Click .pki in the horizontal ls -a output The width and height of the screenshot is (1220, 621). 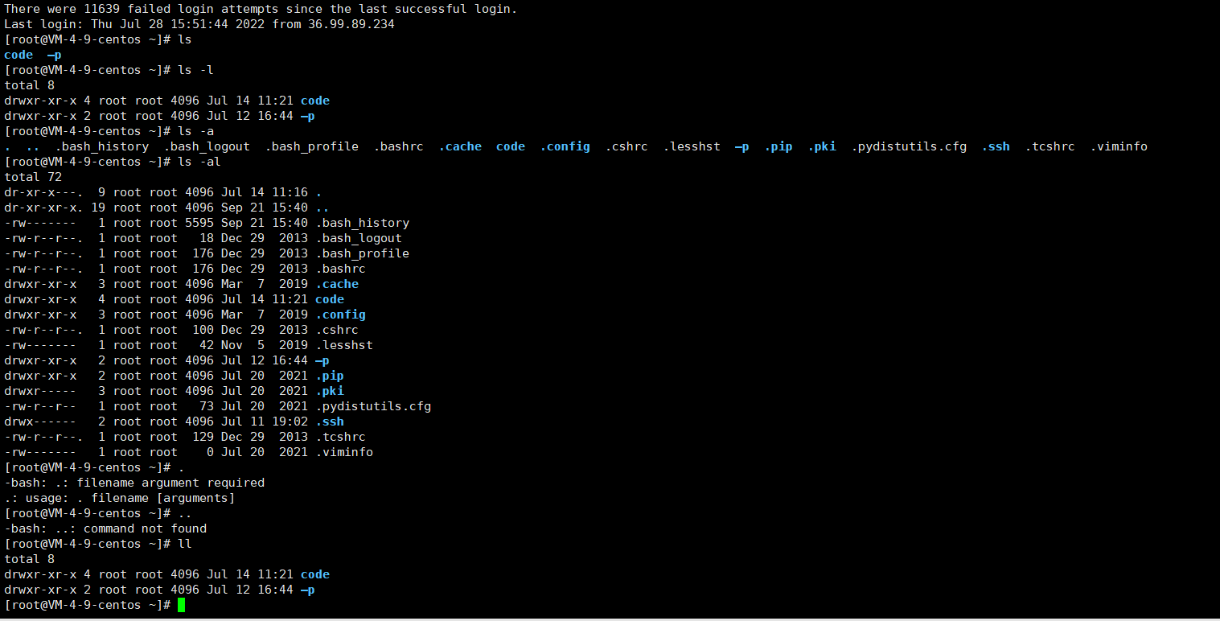click(822, 146)
